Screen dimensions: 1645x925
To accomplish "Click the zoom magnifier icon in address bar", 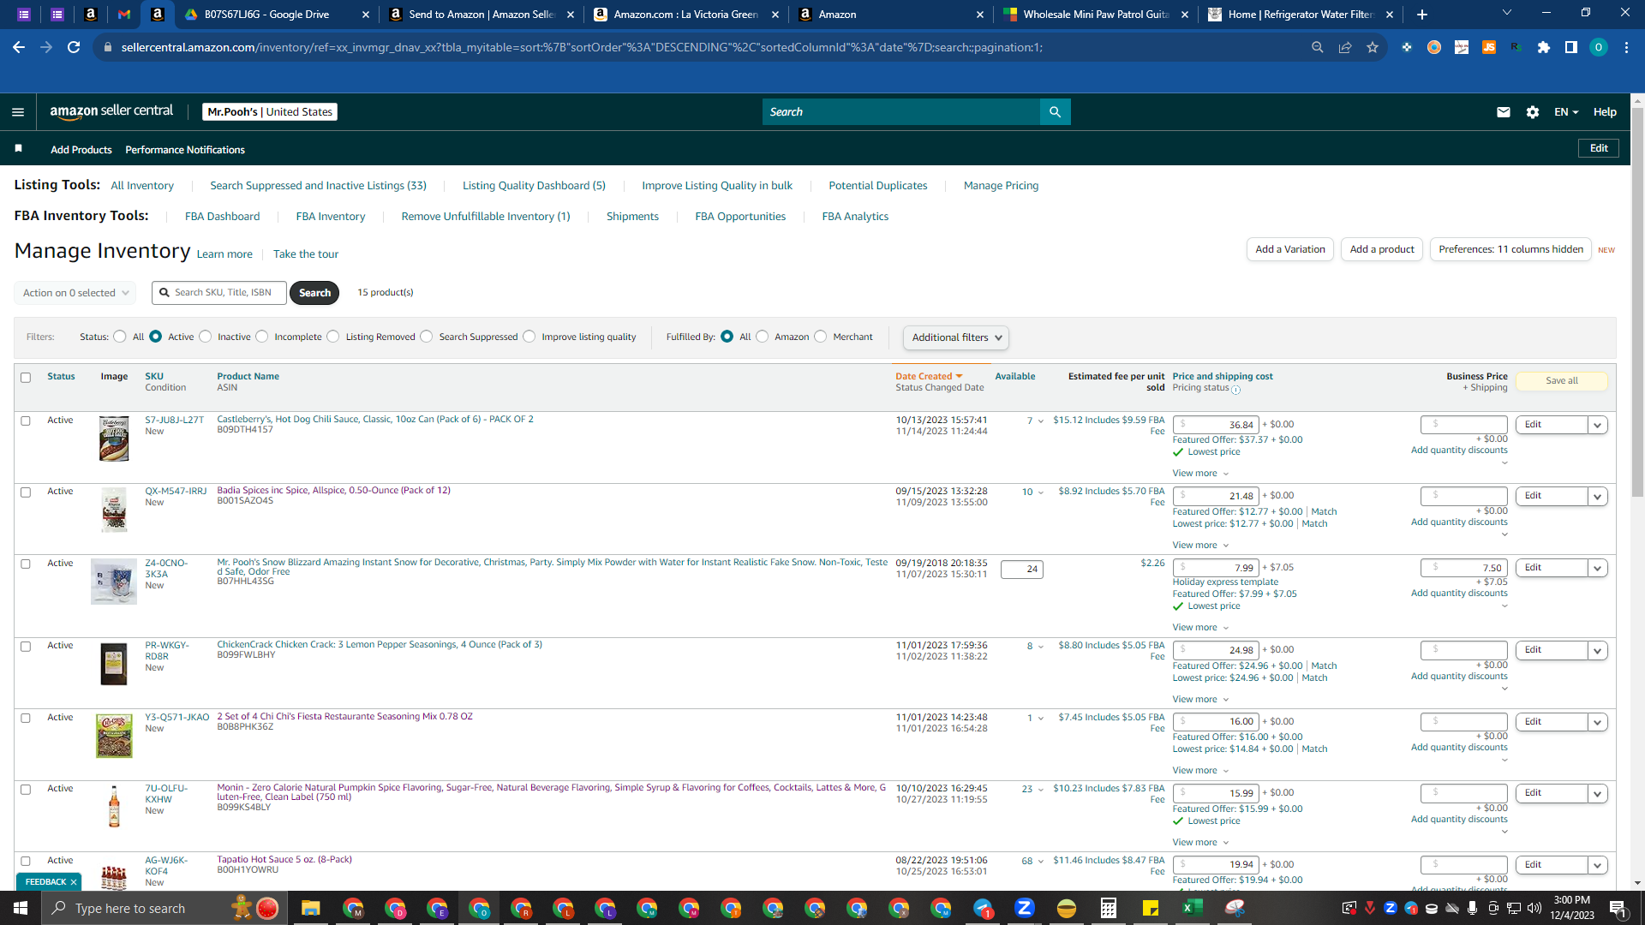I will [1318, 47].
